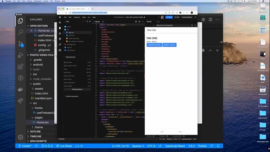The image size is (270, 152).
Task: Click Live Share in the status bar
Action: click(x=64, y=146)
